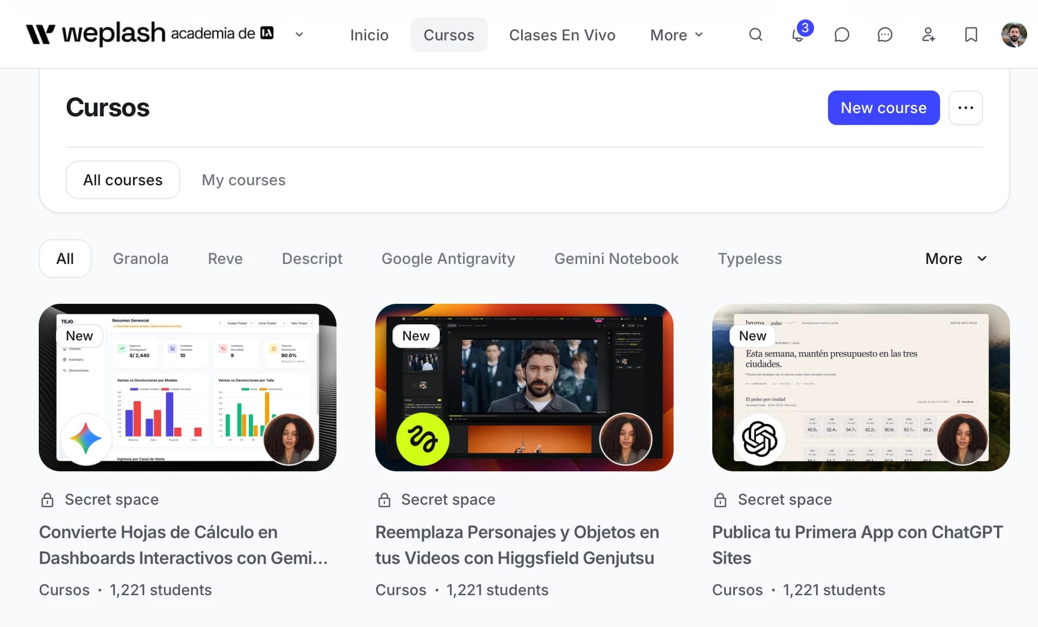Click lock icon above Publica tu Primera App
The height and width of the screenshot is (627, 1038).
point(720,500)
